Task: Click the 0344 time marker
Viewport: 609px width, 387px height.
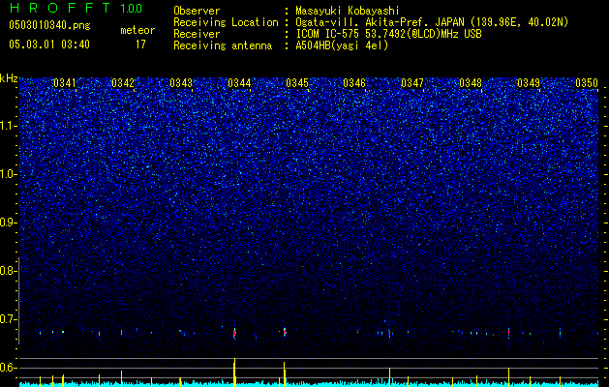Action: pyautogui.click(x=239, y=83)
